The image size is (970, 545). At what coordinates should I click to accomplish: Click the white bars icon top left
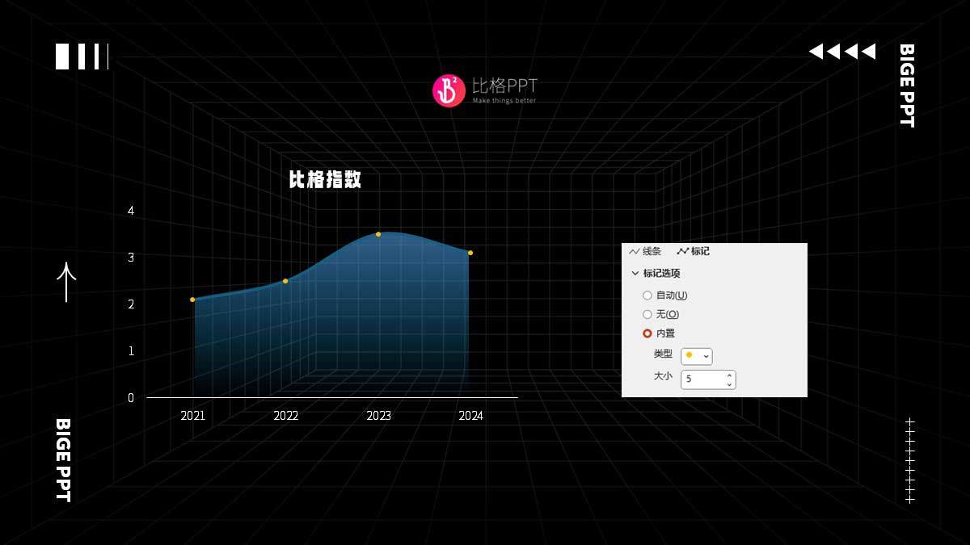(x=80, y=57)
